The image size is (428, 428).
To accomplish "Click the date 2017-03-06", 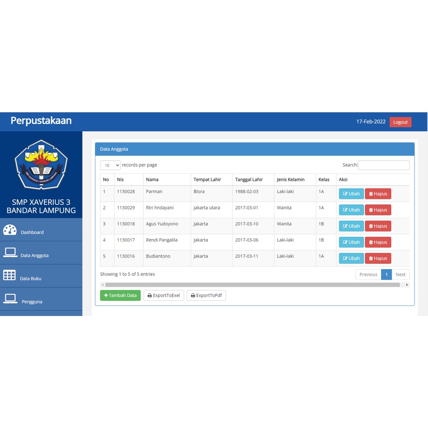I will coord(247,240).
